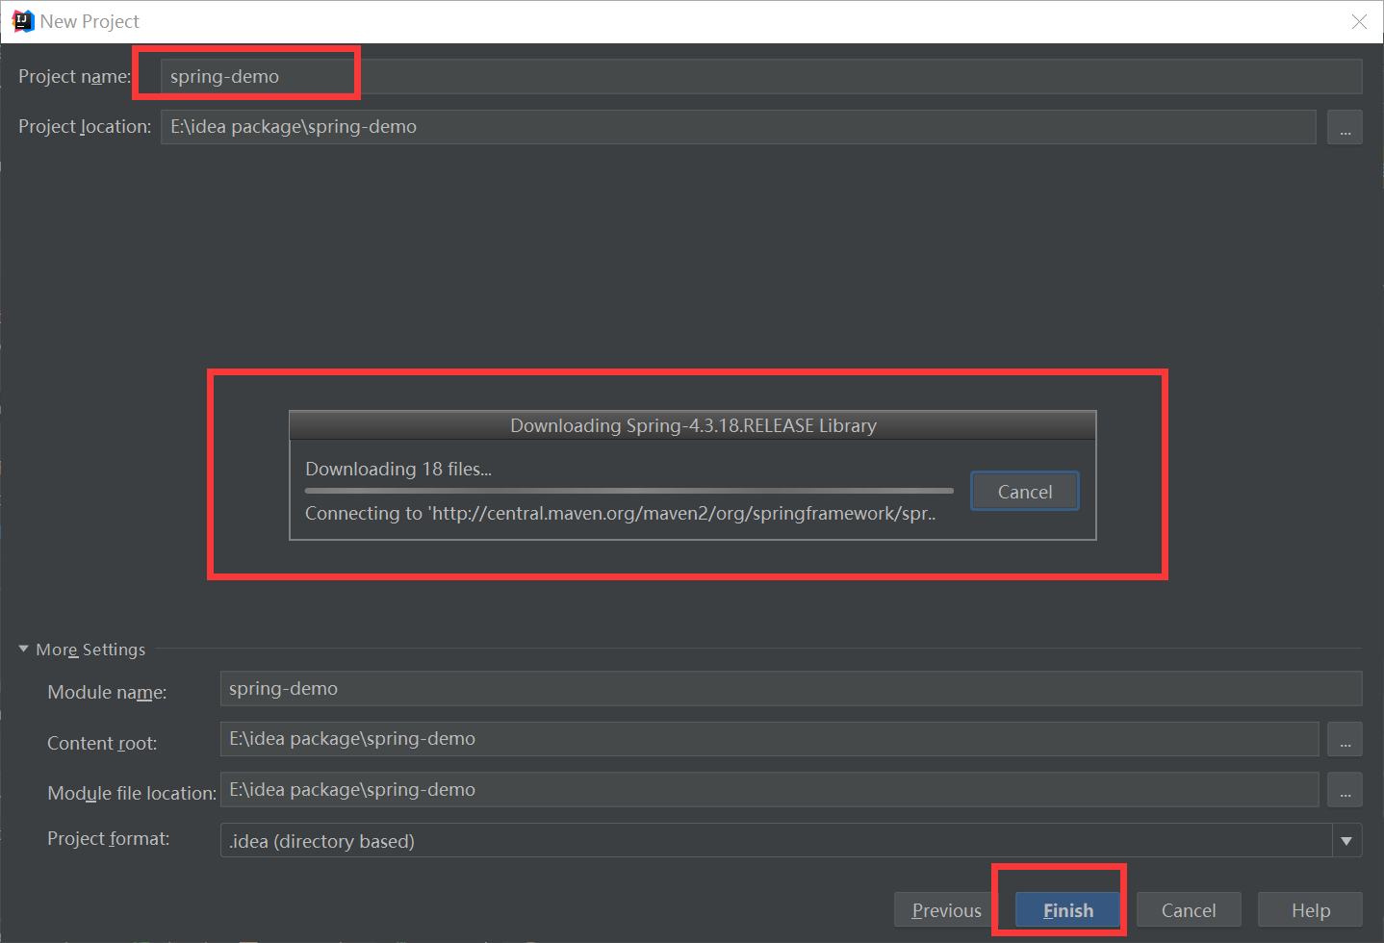Browse for the Content root folder
Screen dimensions: 1384x943
(x=1345, y=739)
